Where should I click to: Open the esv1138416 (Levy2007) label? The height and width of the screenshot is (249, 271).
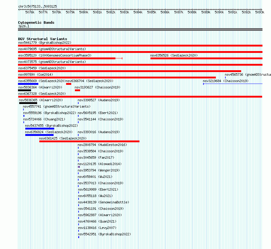point(97,228)
